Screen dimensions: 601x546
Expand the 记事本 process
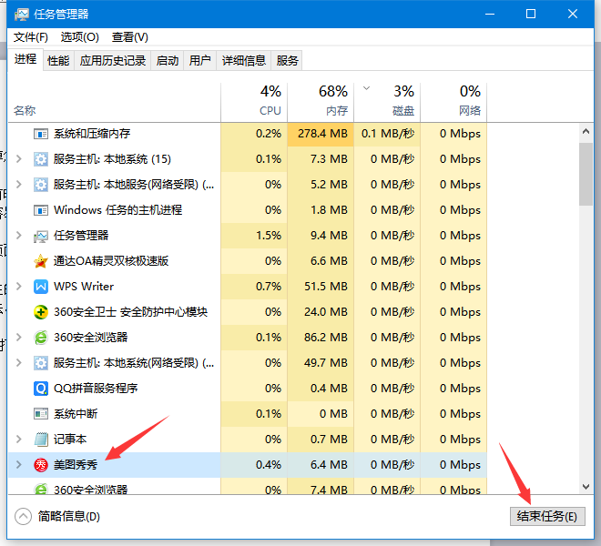[x=18, y=440]
